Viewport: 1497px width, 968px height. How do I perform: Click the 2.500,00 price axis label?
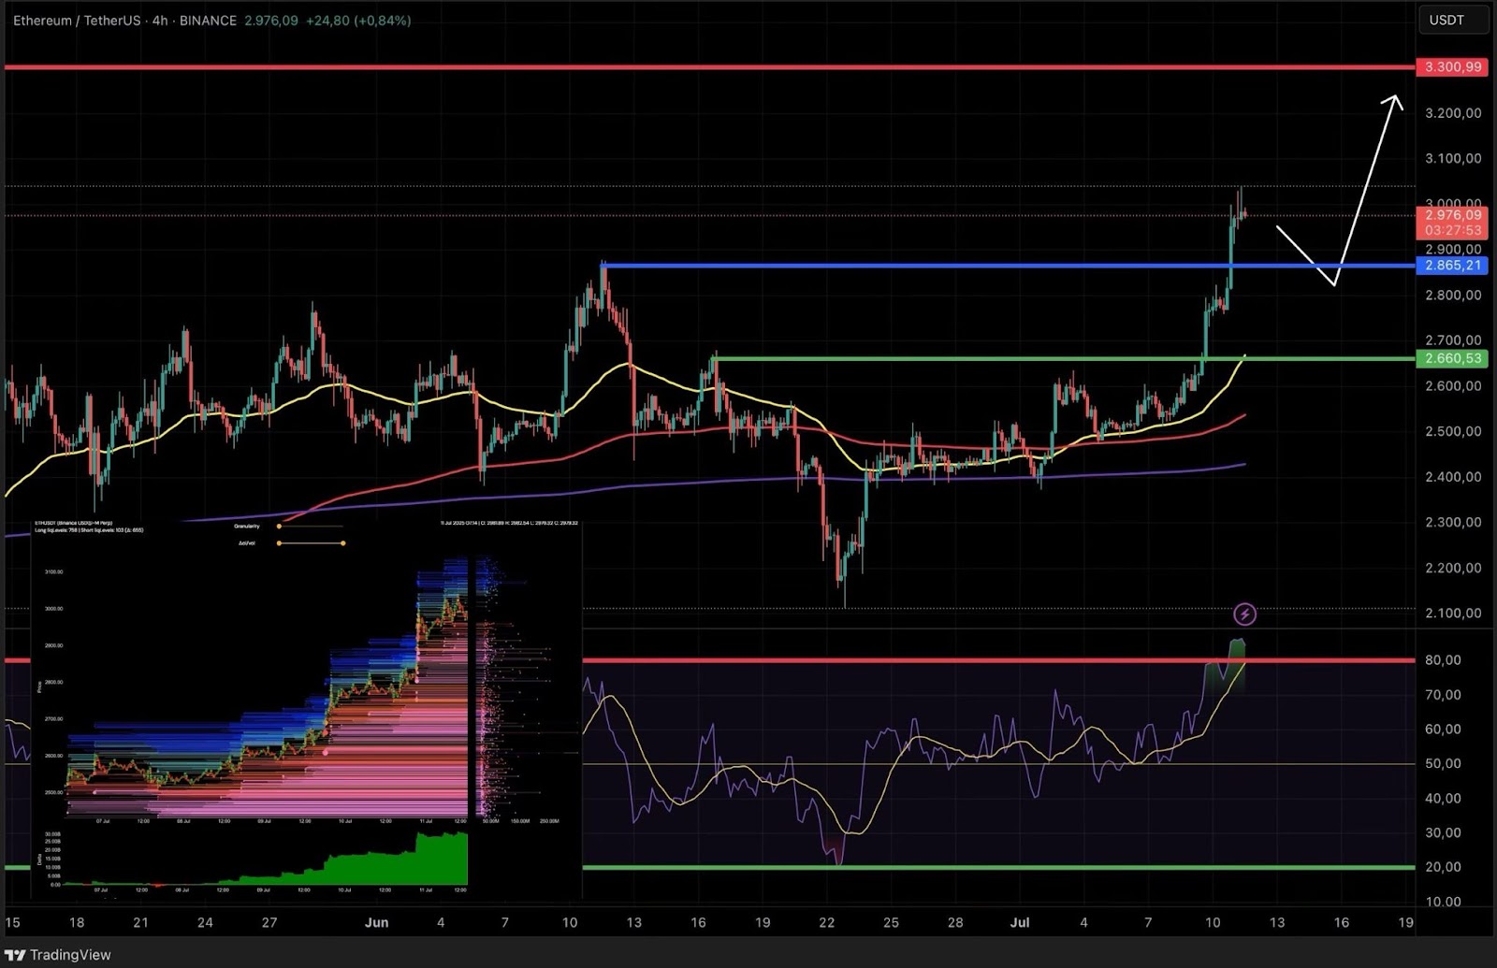[x=1453, y=432]
